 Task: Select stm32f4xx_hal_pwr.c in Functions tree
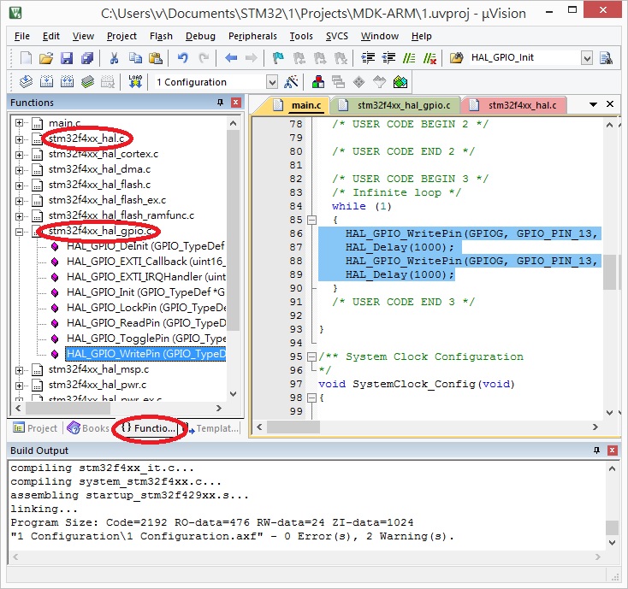[98, 385]
